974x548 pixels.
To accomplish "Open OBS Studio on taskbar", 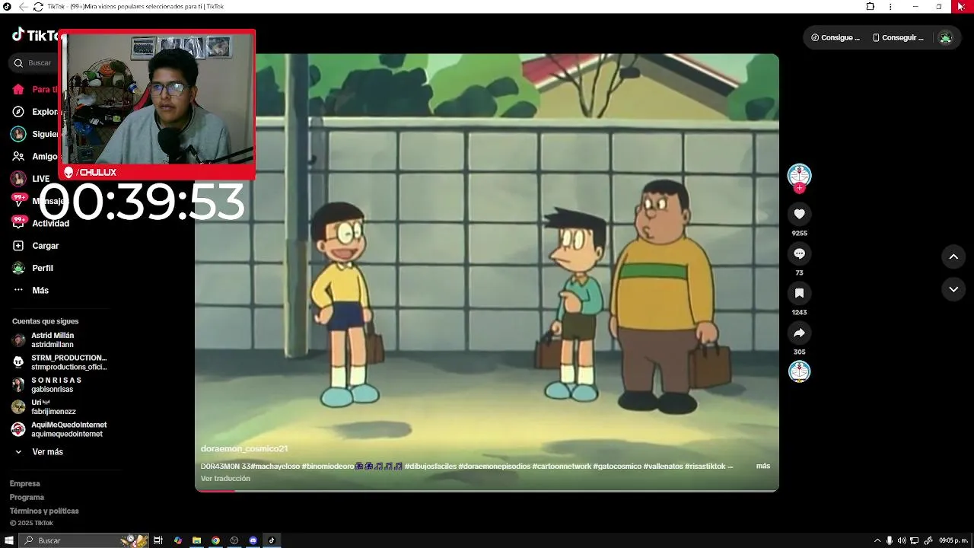I will 234,540.
